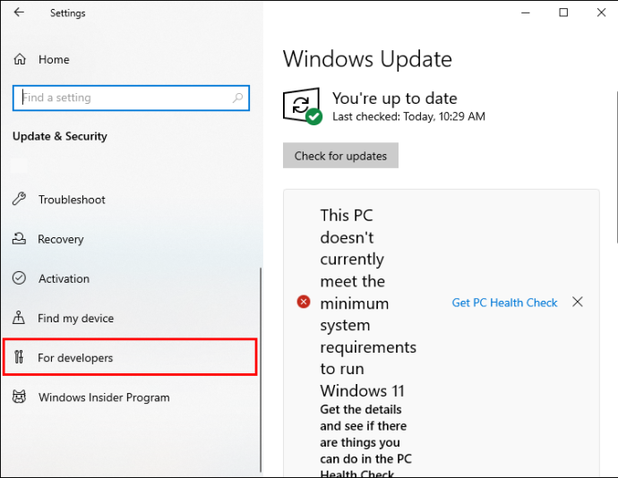This screenshot has width=618, height=478.
Task: Open Find my device section
Action: (x=130, y=318)
